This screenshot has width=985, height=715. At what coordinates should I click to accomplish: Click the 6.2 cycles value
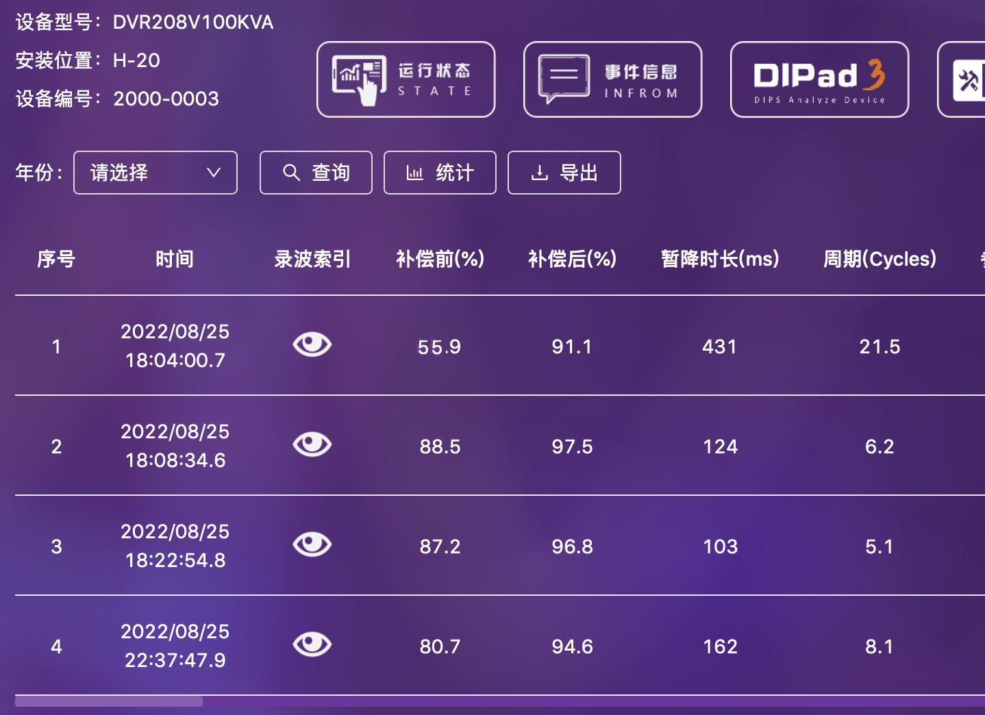880,447
